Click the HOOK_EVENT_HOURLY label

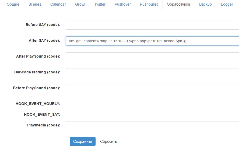[x=38, y=104]
